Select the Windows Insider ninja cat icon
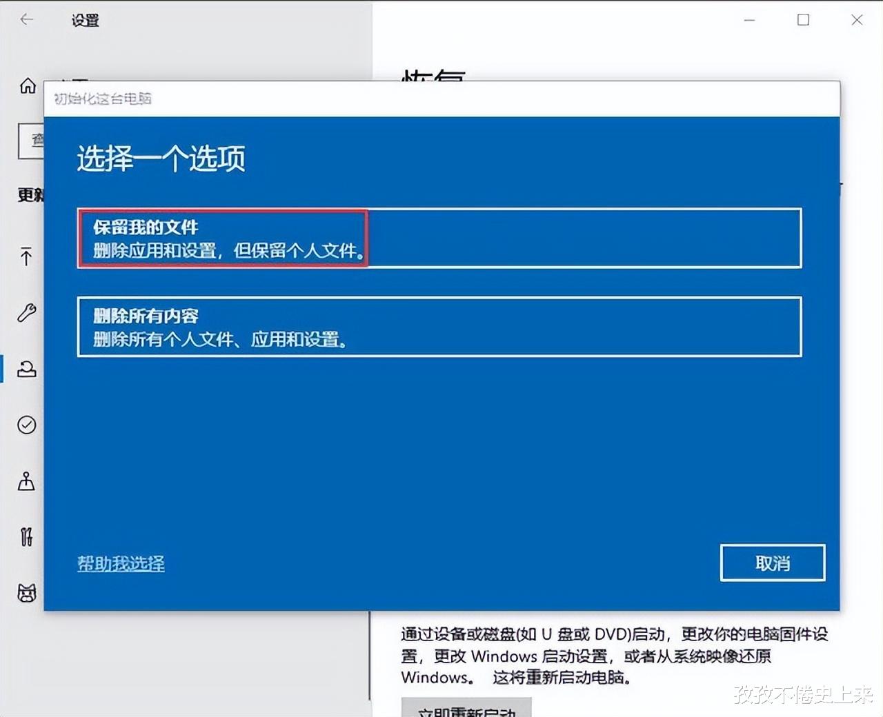 point(26,594)
